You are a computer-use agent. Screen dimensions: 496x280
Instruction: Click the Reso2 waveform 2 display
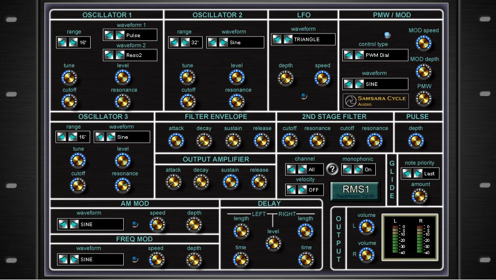[130, 55]
